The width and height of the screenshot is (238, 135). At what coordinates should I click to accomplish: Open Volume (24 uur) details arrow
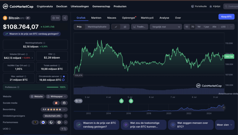click(32, 58)
